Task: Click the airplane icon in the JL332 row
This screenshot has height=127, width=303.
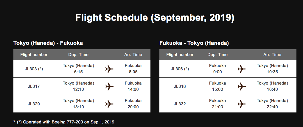Action: tap(242, 104)
